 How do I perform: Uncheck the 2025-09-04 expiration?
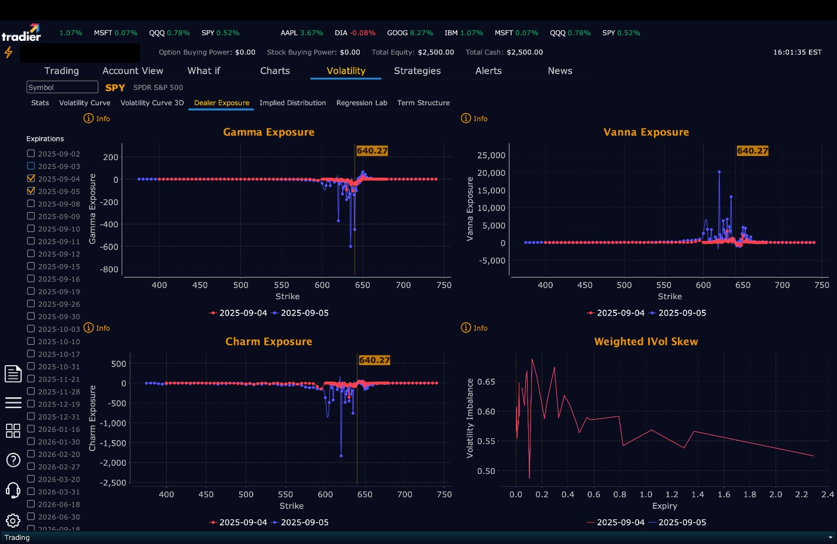[x=31, y=178]
